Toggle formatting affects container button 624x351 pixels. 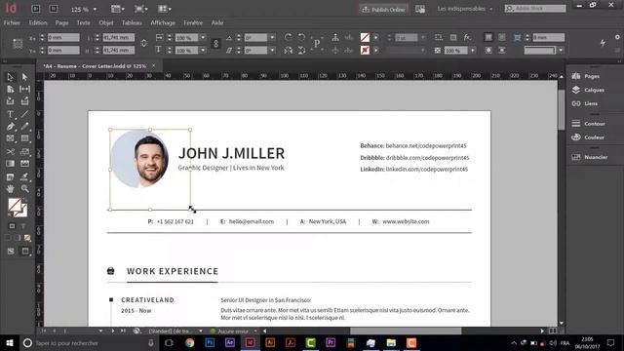click(12, 226)
